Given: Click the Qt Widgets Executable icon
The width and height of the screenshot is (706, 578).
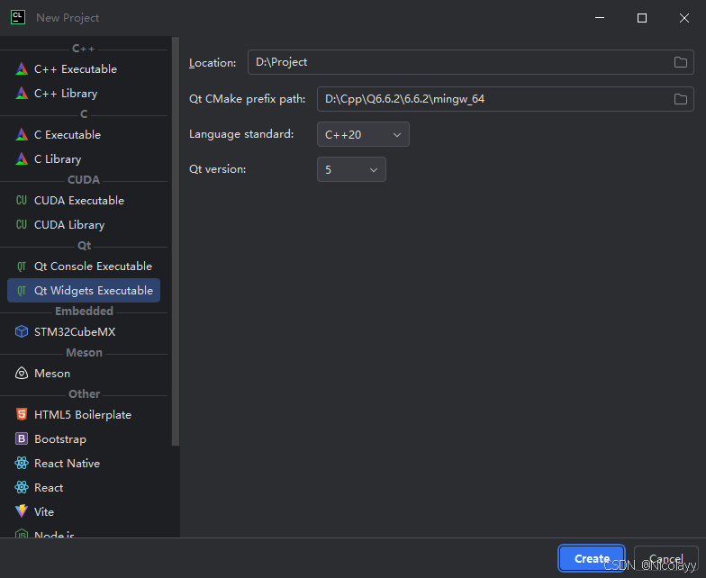Looking at the screenshot, I should [22, 290].
